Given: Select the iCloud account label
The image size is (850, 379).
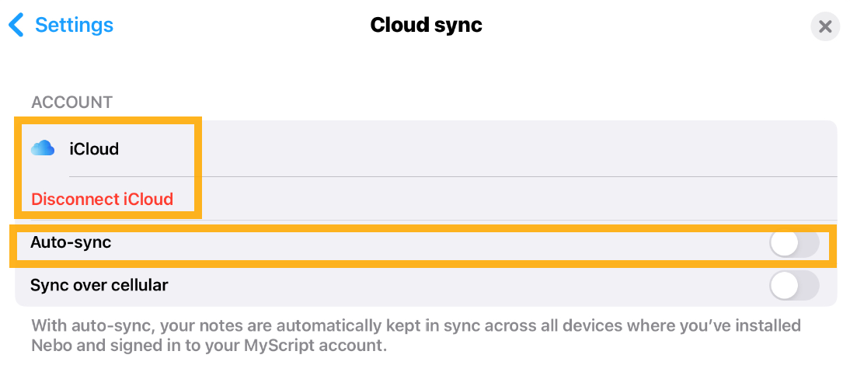Looking at the screenshot, I should (94, 149).
